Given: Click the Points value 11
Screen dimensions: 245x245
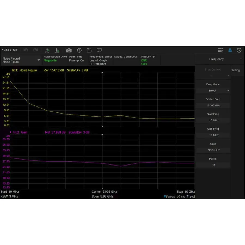Looking at the screenshot, I should (x=213, y=165).
